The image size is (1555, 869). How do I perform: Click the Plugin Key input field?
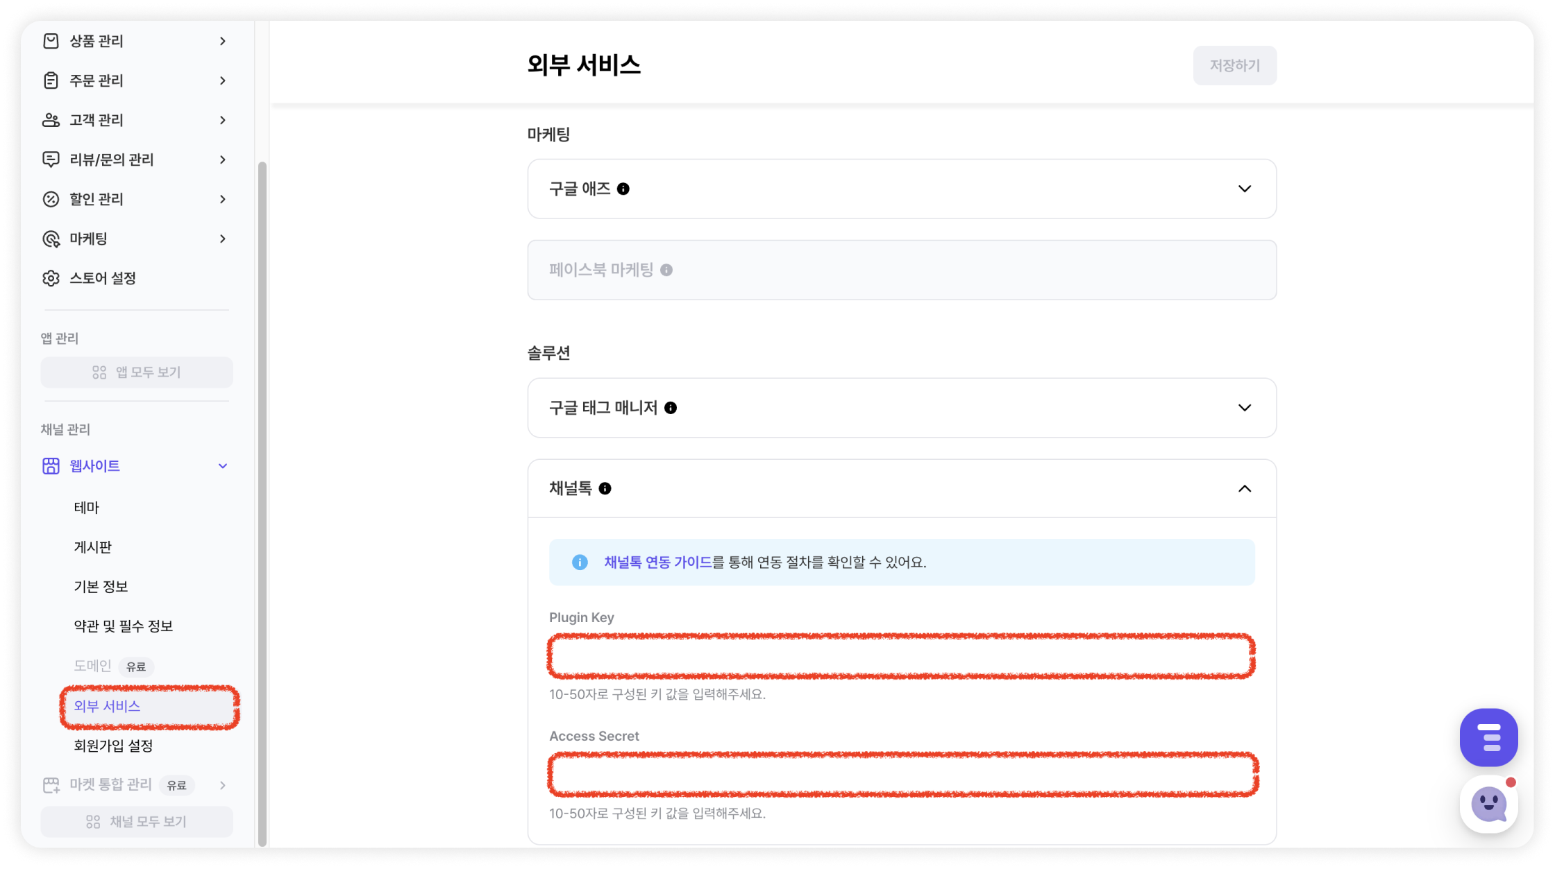point(901,655)
